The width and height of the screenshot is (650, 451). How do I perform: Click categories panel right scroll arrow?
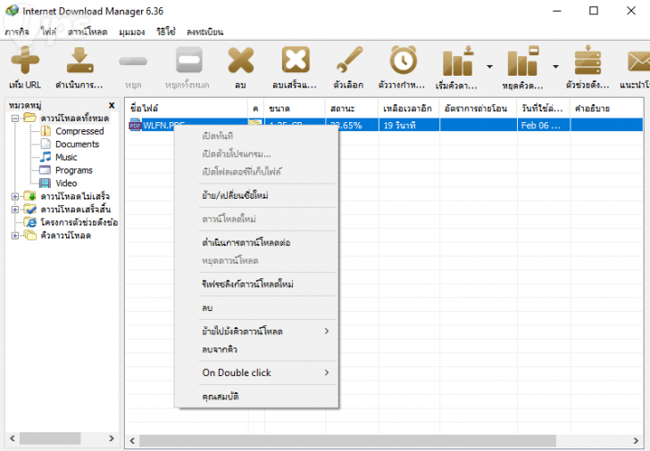[111, 439]
